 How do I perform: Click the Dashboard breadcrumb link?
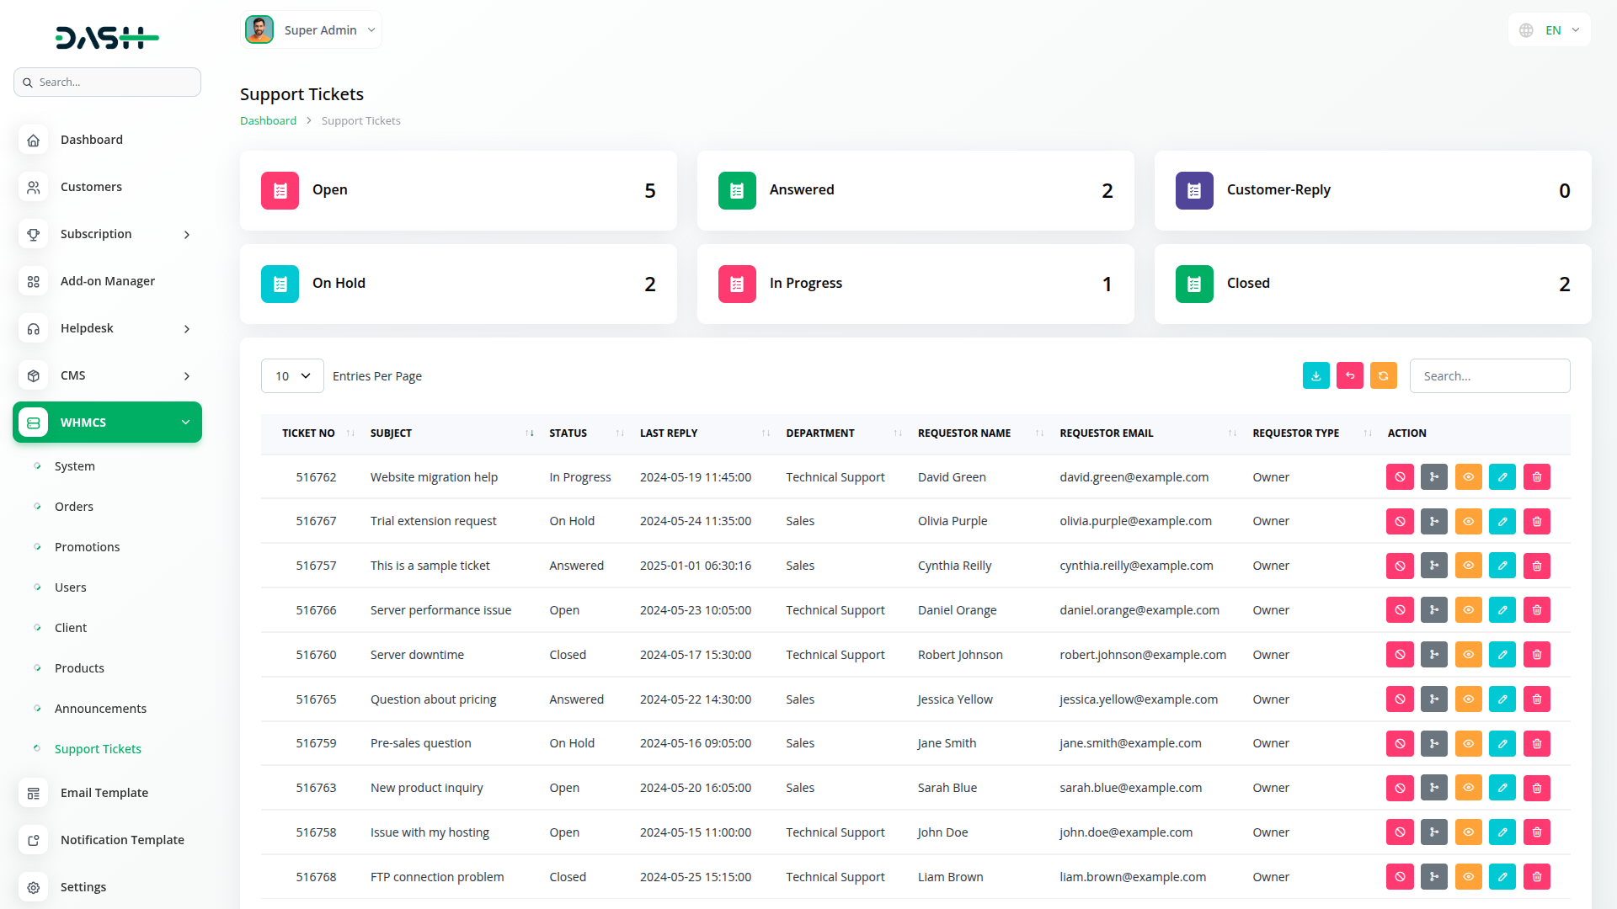(x=268, y=121)
